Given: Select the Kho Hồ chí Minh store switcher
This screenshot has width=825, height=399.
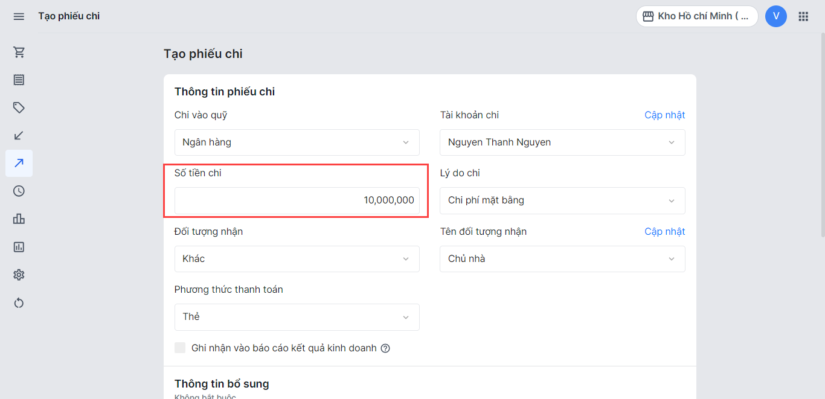Looking at the screenshot, I should click(x=696, y=16).
